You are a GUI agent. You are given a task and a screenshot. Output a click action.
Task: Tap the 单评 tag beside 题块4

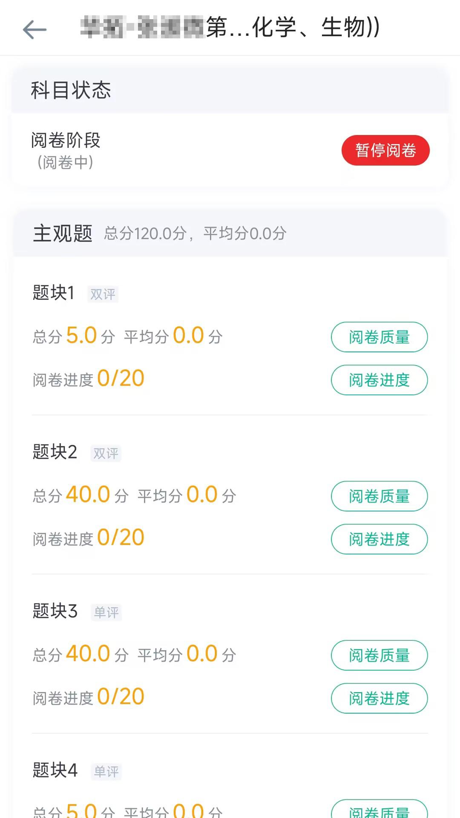[x=106, y=772]
